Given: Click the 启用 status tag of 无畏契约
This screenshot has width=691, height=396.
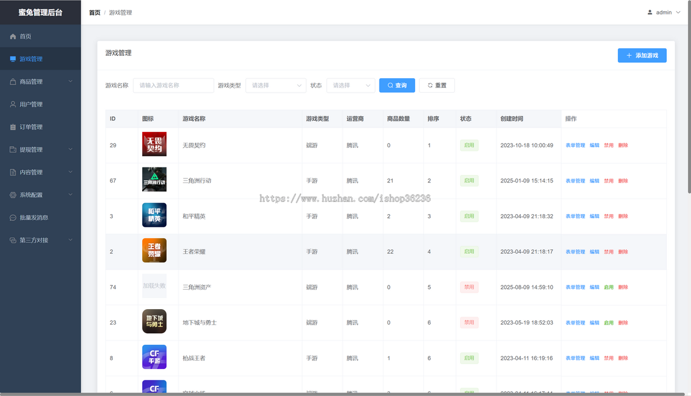Looking at the screenshot, I should coord(469,145).
